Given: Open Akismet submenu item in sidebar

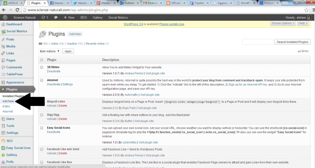Looking at the screenshot, I should click(x=7, y=111).
